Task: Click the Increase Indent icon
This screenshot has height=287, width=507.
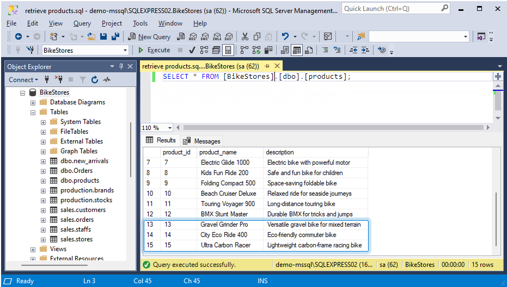Action: pyautogui.click(x=365, y=50)
